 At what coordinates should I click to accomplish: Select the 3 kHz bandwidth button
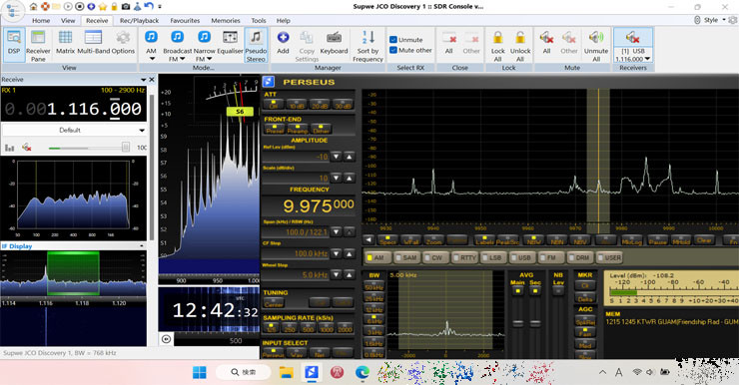coord(373,332)
